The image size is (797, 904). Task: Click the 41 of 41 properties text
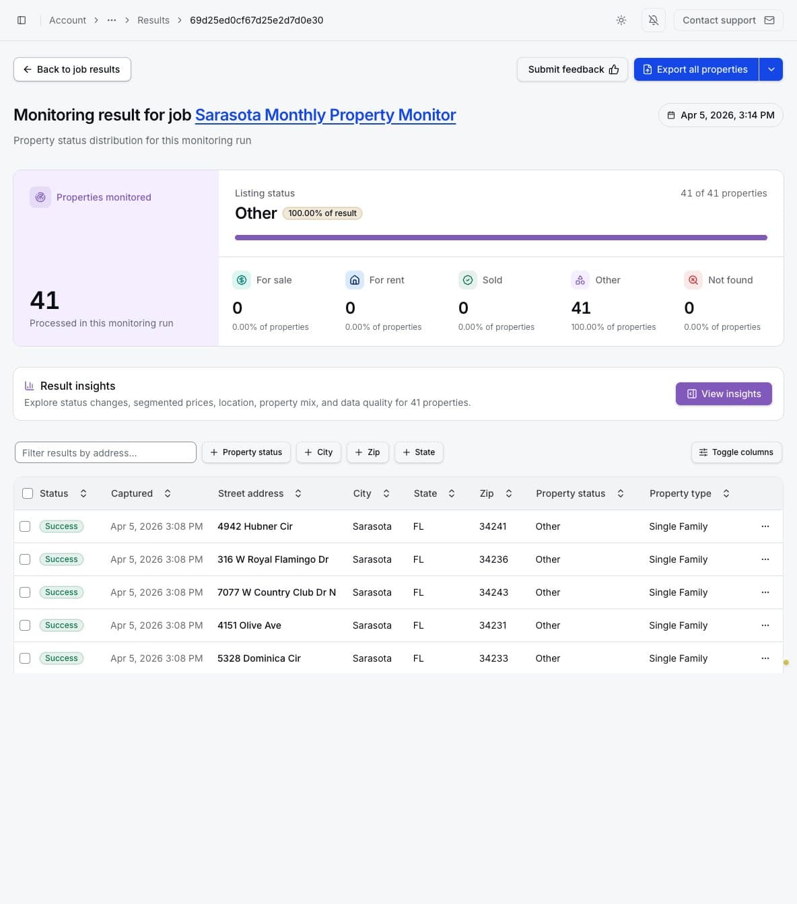point(724,193)
